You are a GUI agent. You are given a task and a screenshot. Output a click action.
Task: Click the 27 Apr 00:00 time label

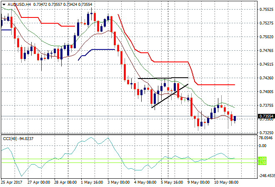pos(39,182)
